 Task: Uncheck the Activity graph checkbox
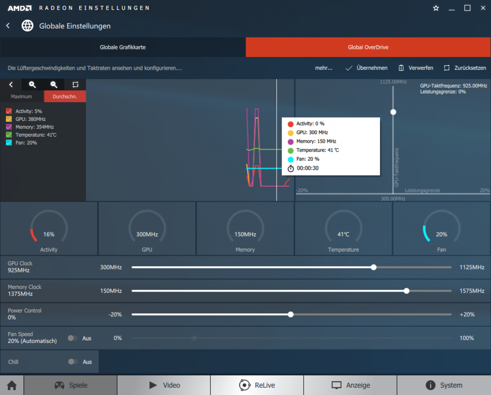[x=9, y=111]
